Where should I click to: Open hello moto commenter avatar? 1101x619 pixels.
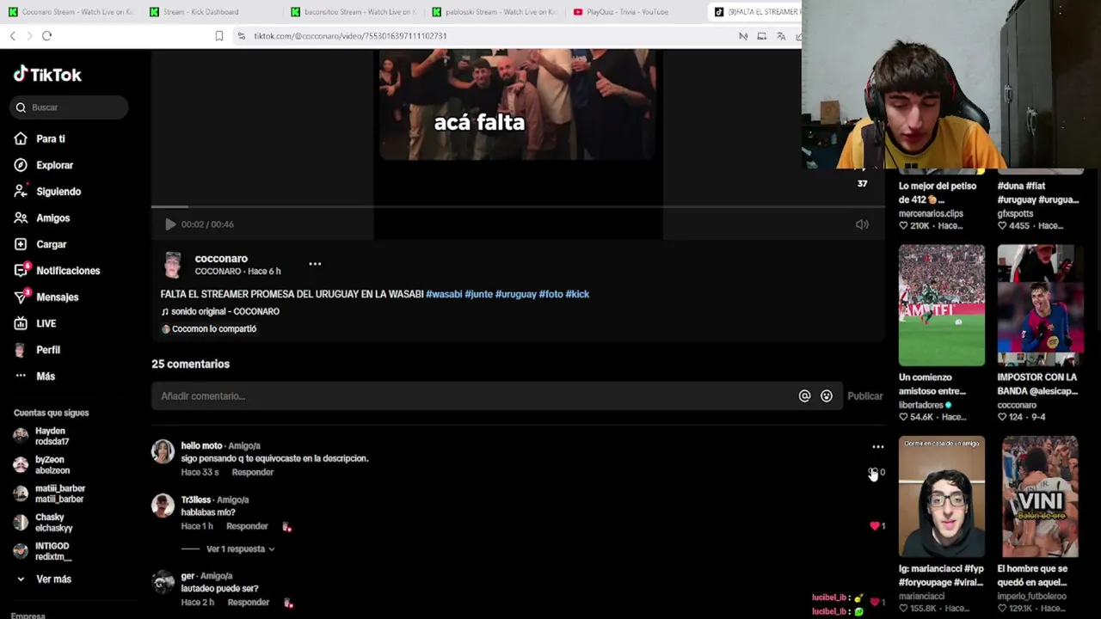pyautogui.click(x=163, y=451)
